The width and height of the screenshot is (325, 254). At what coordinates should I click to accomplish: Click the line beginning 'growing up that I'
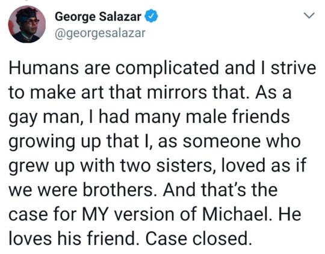(x=155, y=142)
